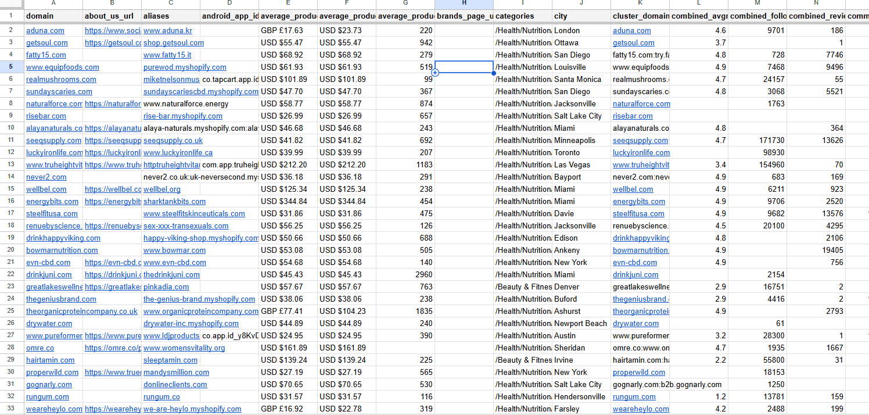Viewport: 869px width, 415px height.
Task: Select the 'USD $104.23' cell
Action: [347, 311]
